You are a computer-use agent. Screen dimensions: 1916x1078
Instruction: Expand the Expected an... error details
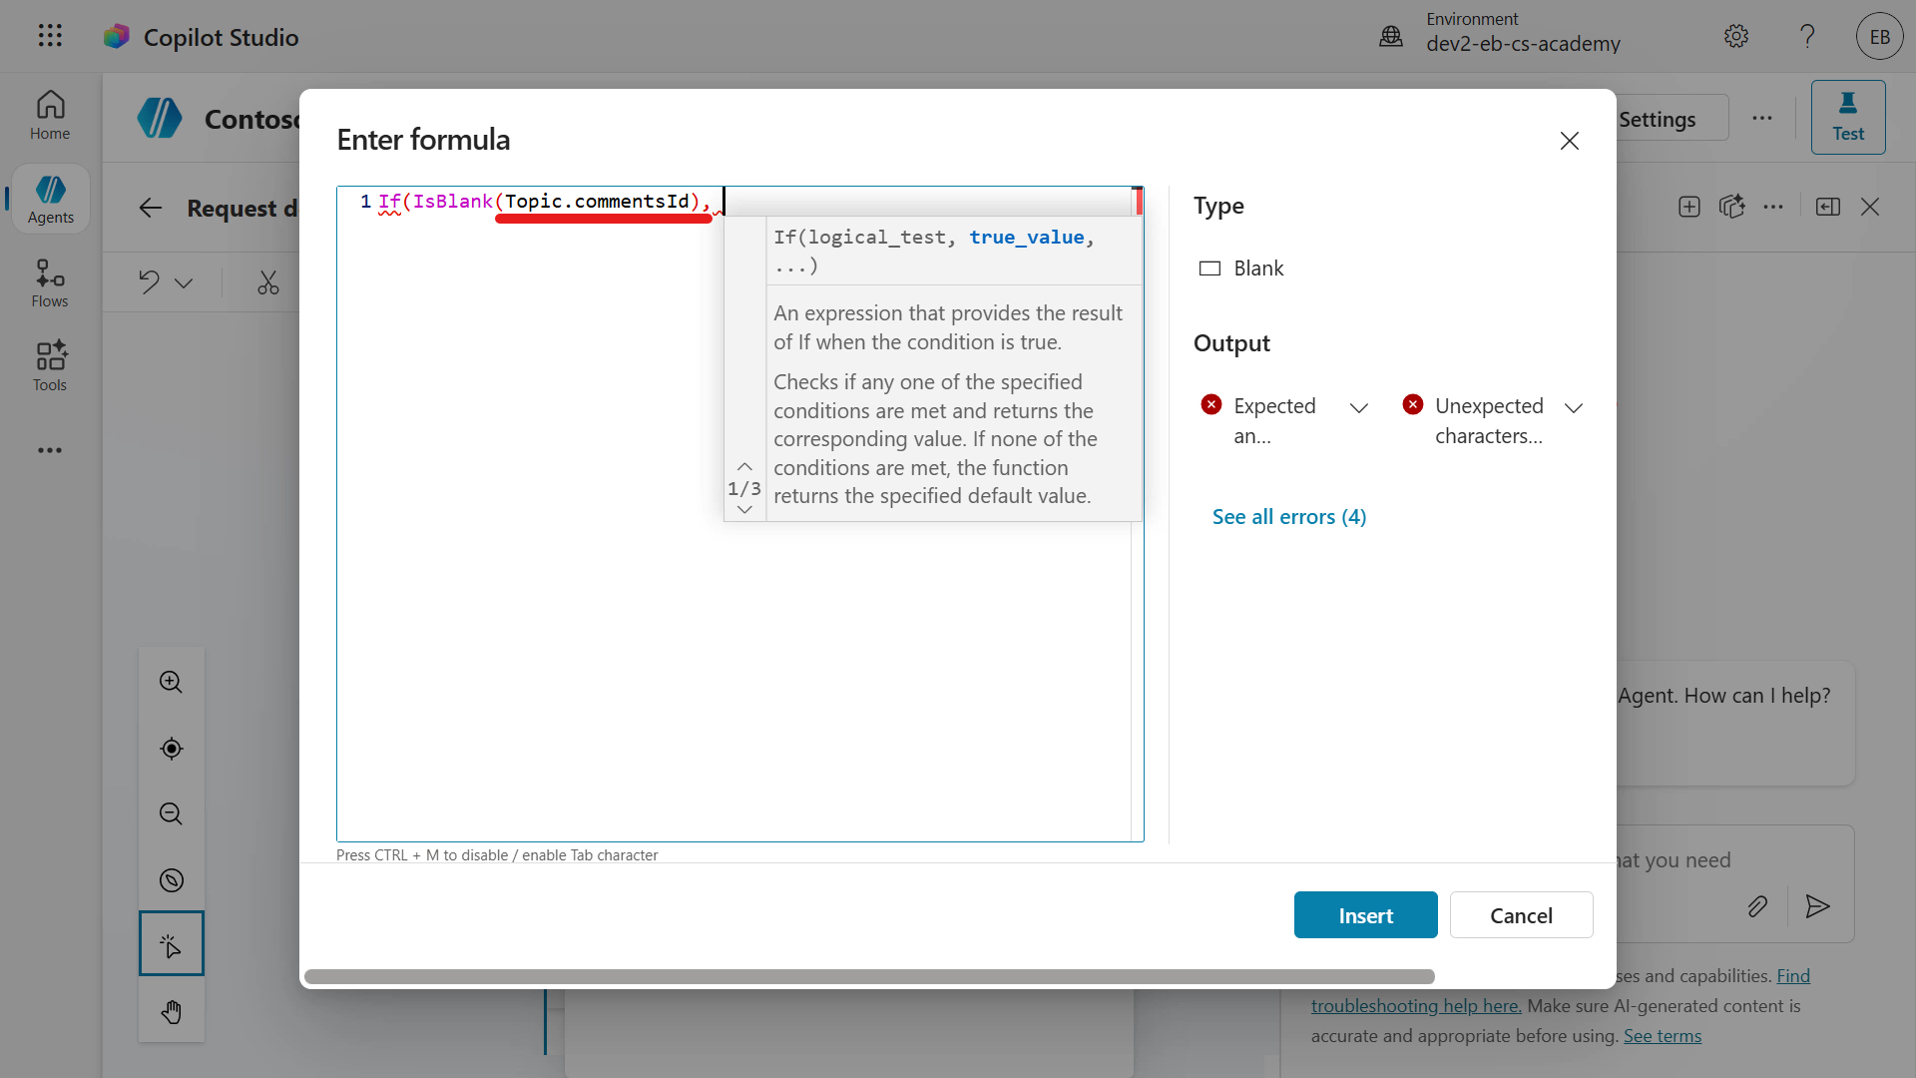click(x=1359, y=407)
